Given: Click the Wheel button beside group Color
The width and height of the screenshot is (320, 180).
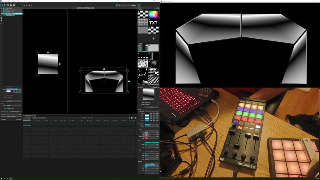Looking at the screenshot, I should click(x=20, y=91).
